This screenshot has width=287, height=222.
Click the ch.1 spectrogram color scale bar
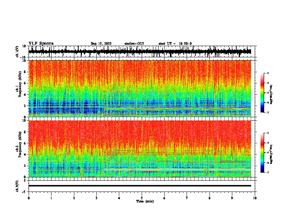[262, 93]
